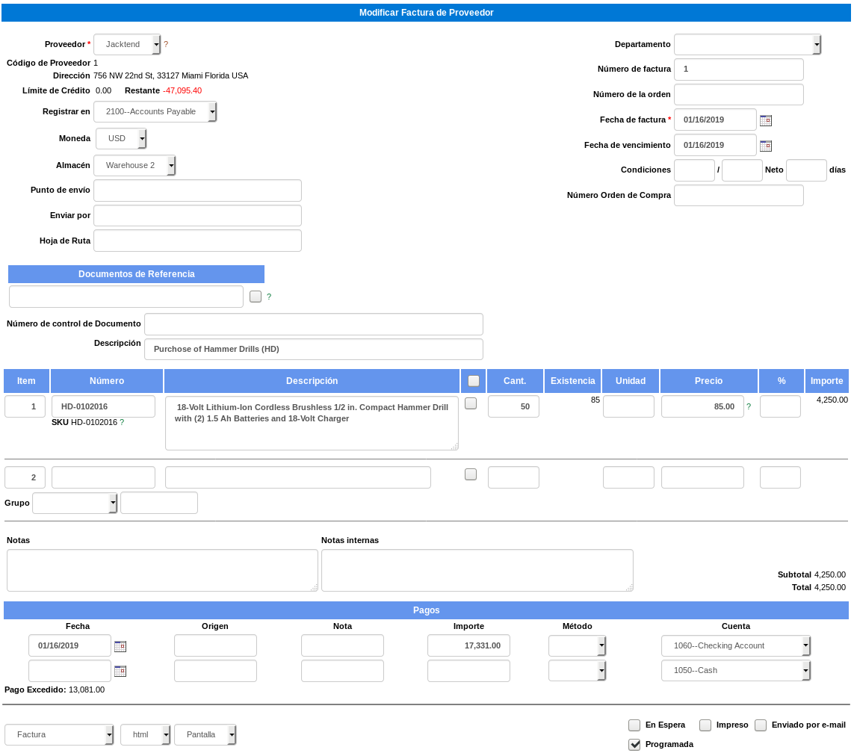Click the Cant. field showing 50
Viewport: 854px width, 756px height.
pos(513,406)
